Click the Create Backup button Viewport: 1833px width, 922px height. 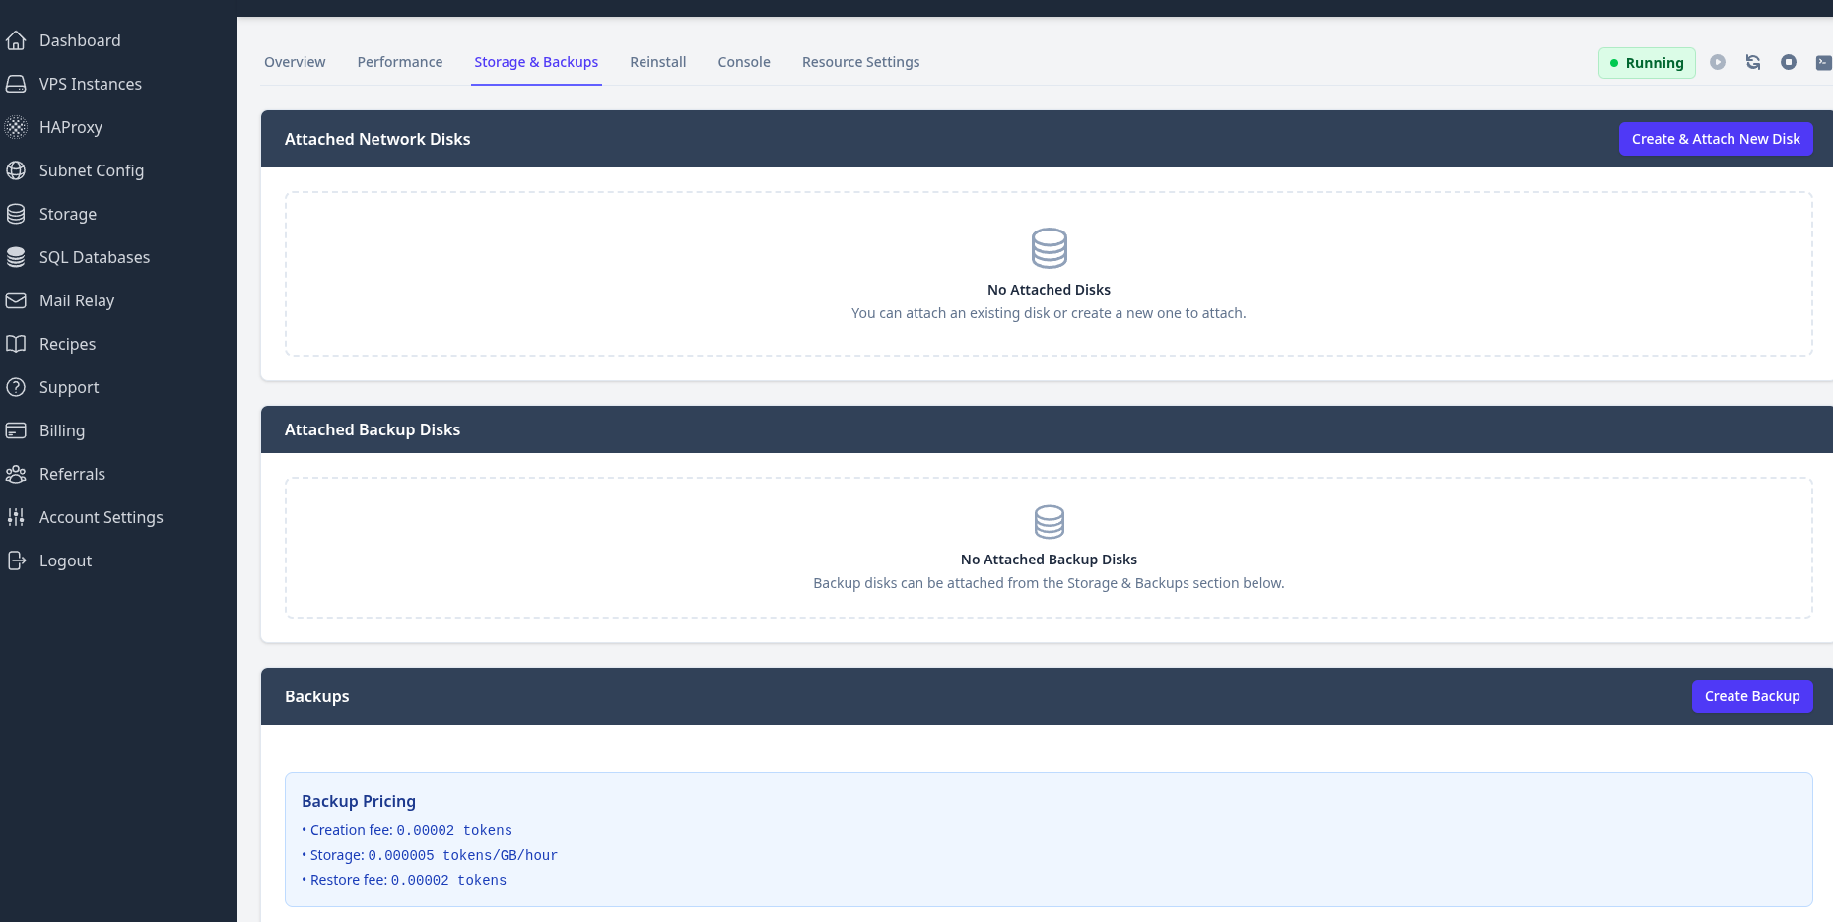[x=1751, y=696]
